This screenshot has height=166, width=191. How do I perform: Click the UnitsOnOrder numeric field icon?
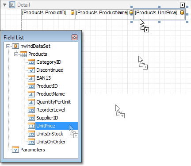31,142
